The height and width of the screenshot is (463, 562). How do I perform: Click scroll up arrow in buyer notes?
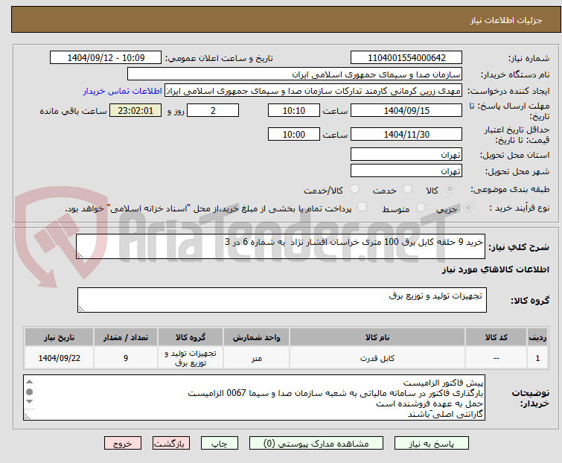pyautogui.click(x=29, y=382)
